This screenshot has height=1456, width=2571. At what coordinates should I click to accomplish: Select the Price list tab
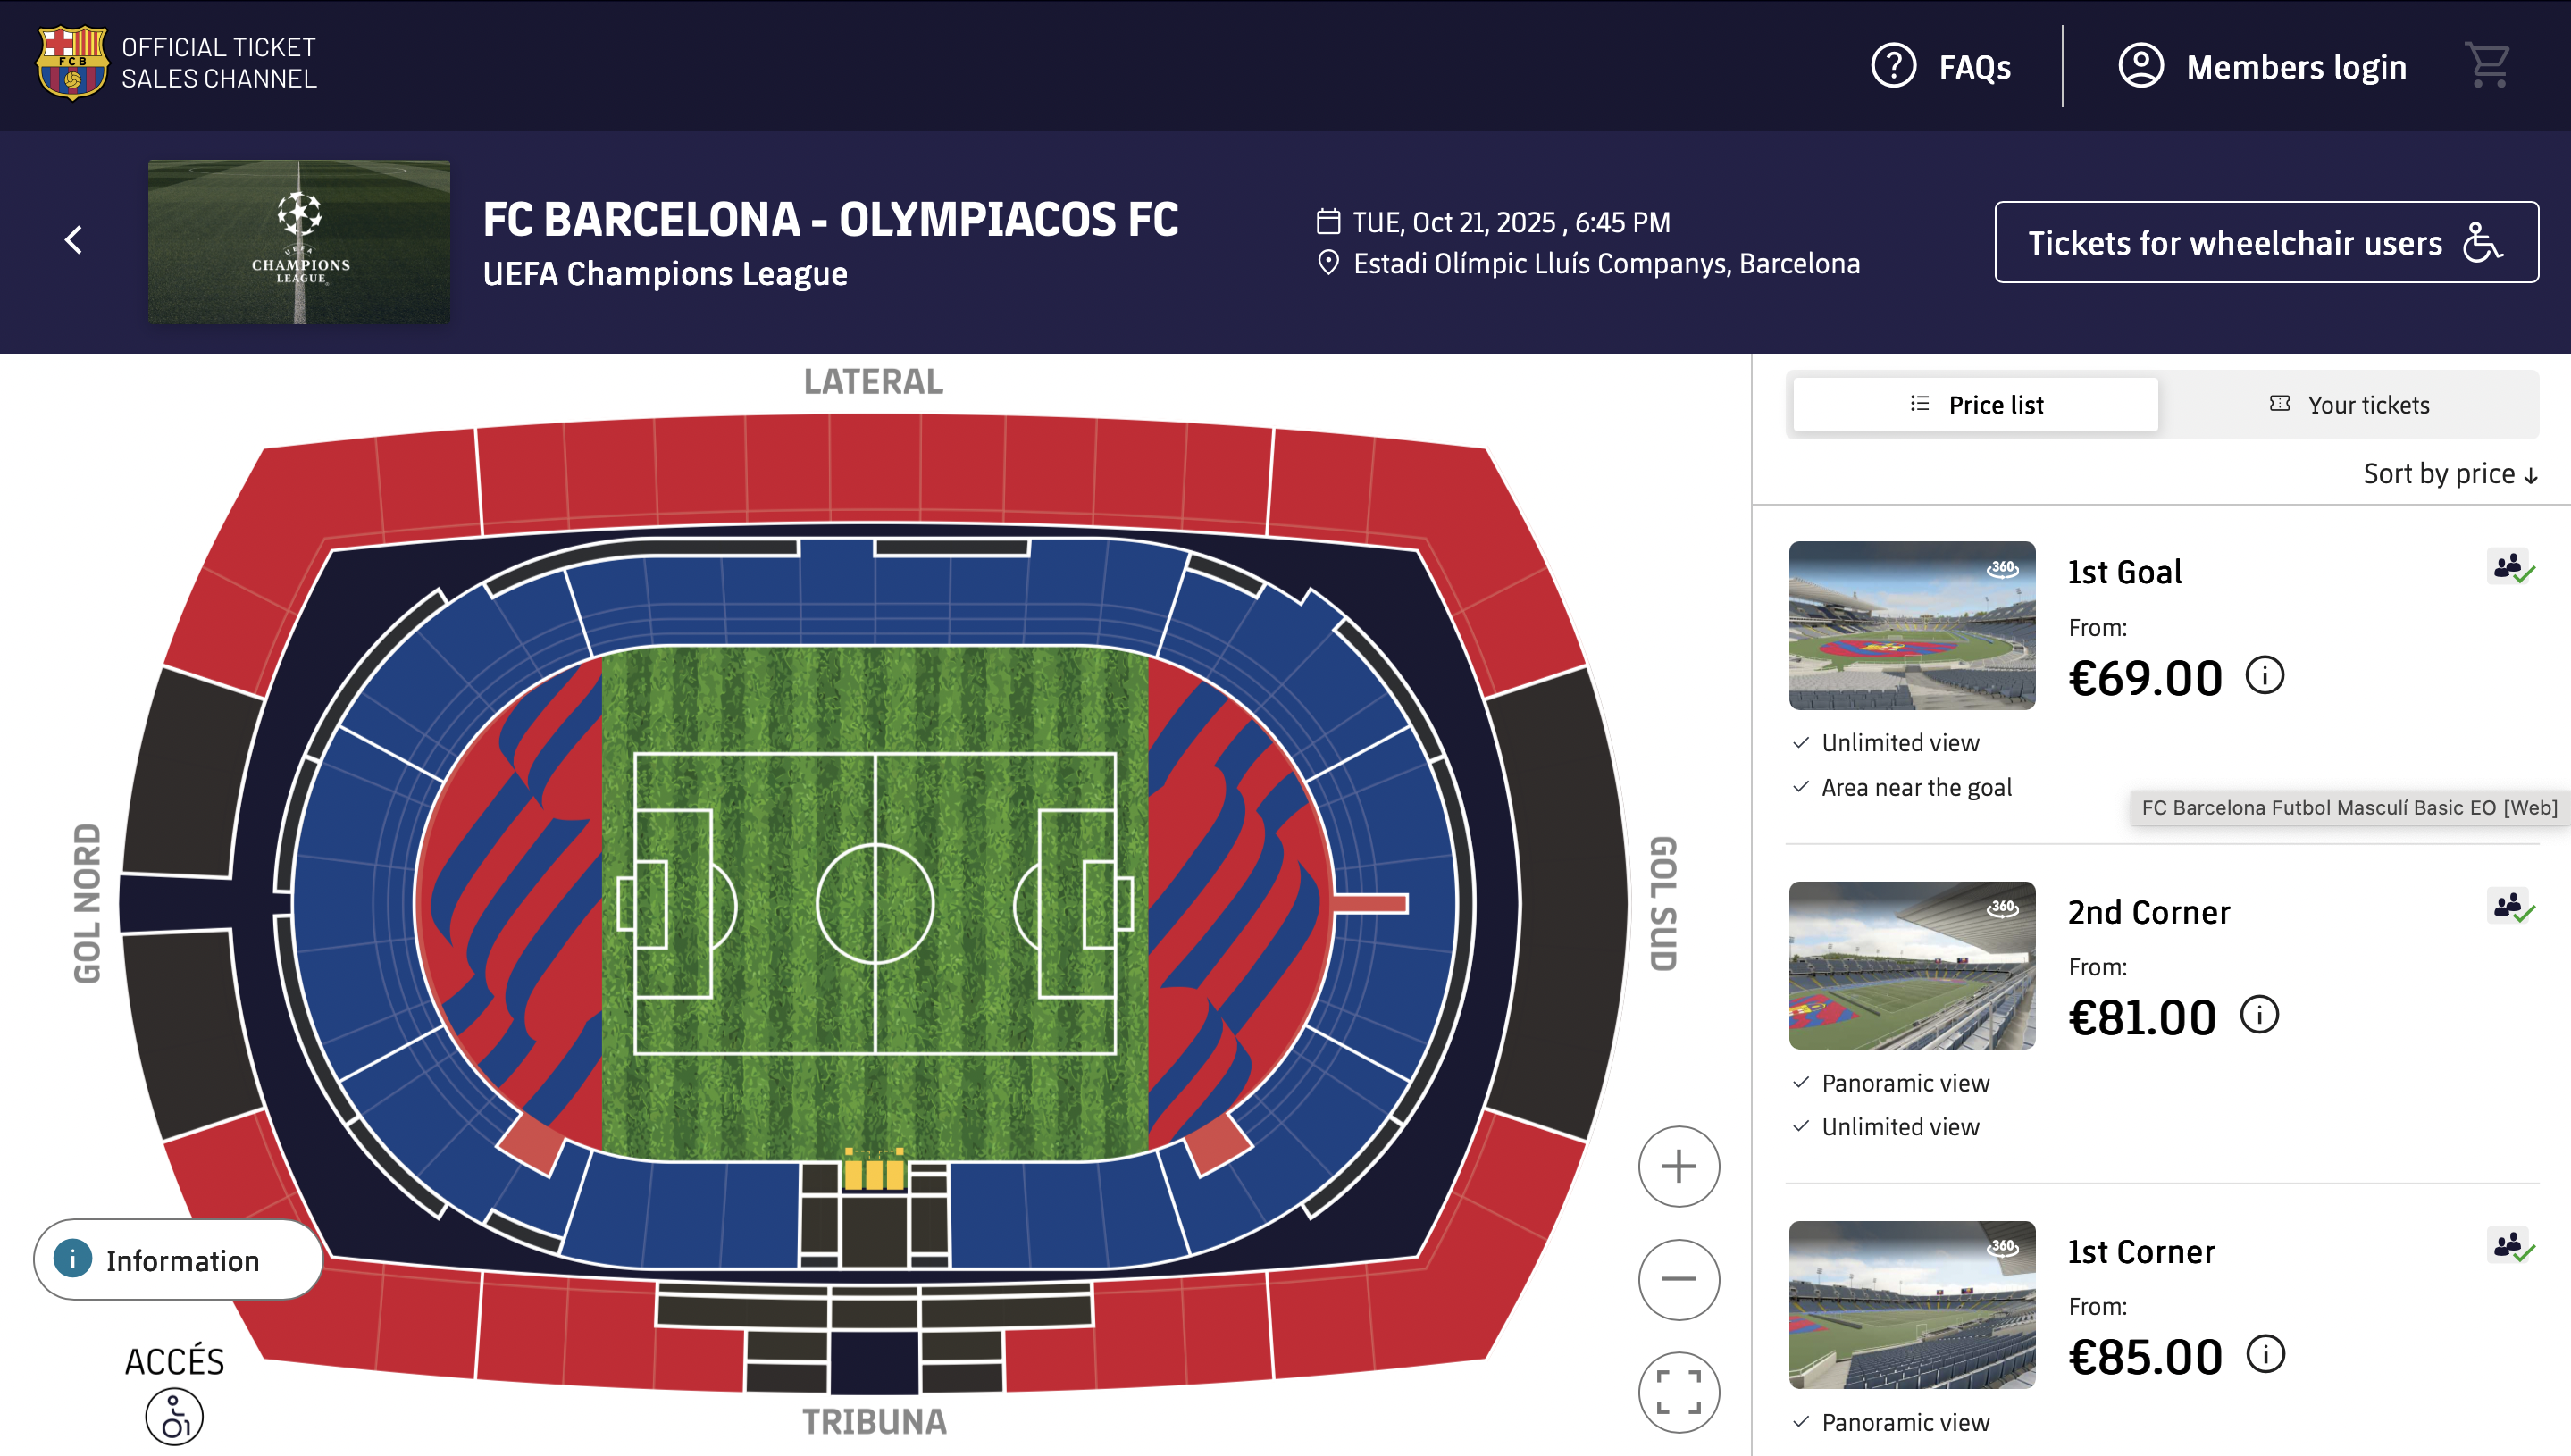pos(1975,405)
